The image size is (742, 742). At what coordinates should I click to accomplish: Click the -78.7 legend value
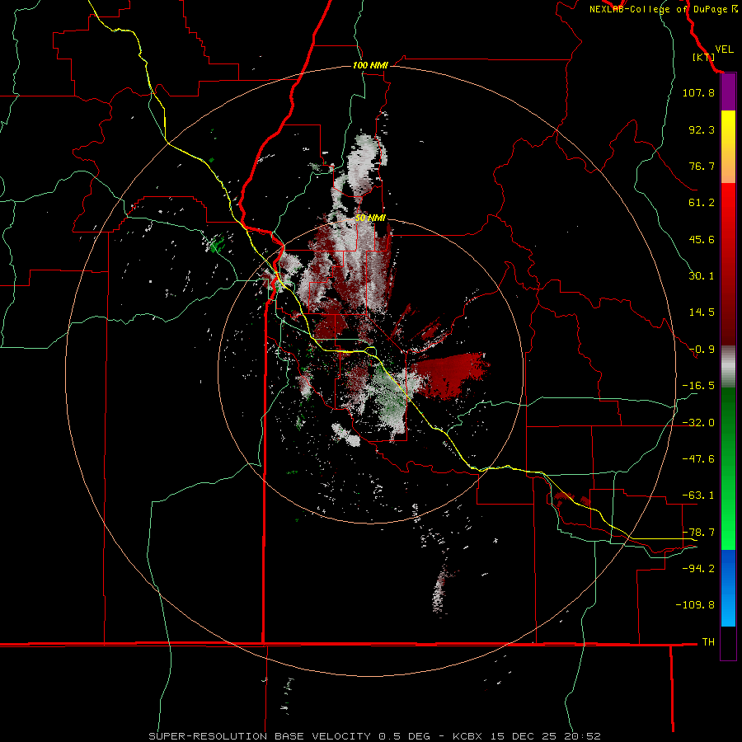[x=698, y=533]
